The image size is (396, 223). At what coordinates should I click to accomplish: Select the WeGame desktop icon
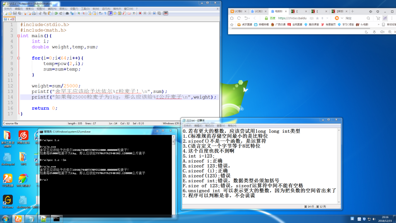(8, 202)
